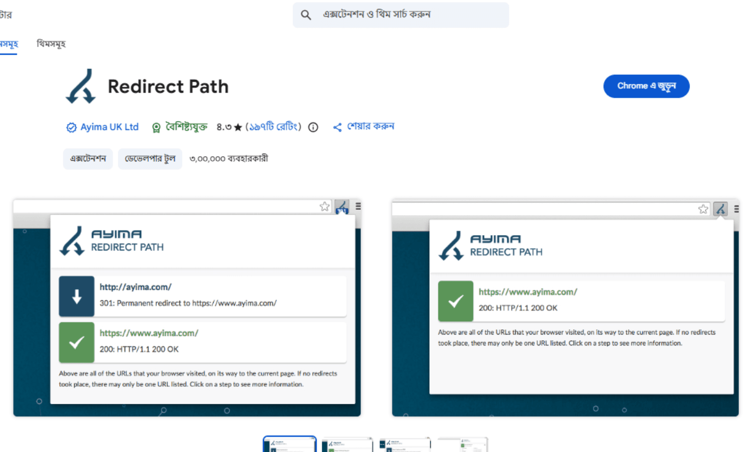Select the এক্সটেনশন category chip
754x452 pixels.
[x=88, y=159]
